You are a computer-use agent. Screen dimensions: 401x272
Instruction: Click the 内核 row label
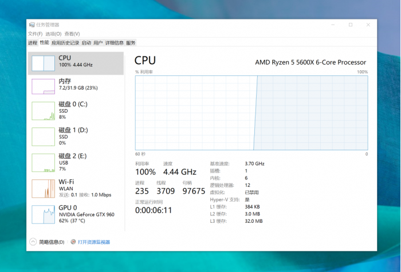[215, 178]
